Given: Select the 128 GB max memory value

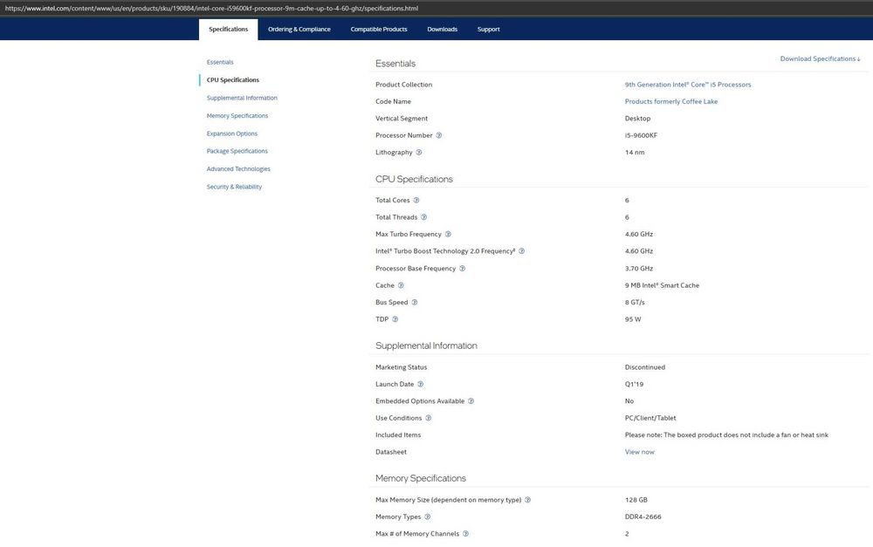Looking at the screenshot, I should tap(636, 500).
